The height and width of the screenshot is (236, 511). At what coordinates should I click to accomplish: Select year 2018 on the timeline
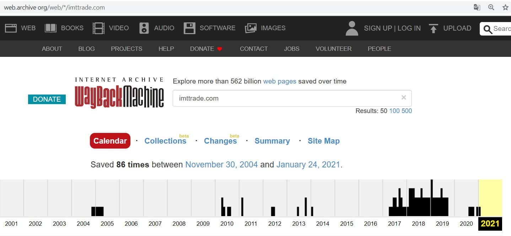click(419, 224)
